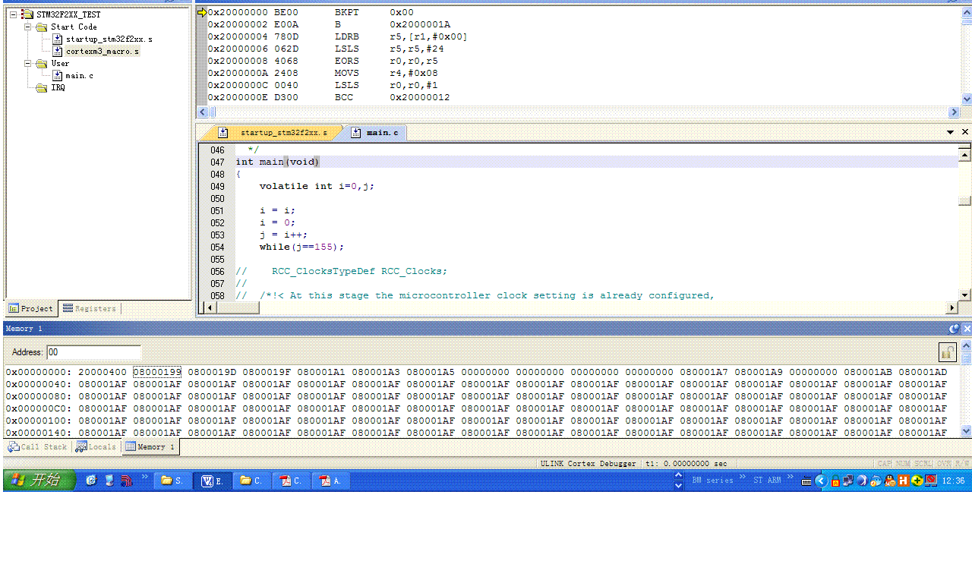Open the Windows Start button

(x=39, y=480)
